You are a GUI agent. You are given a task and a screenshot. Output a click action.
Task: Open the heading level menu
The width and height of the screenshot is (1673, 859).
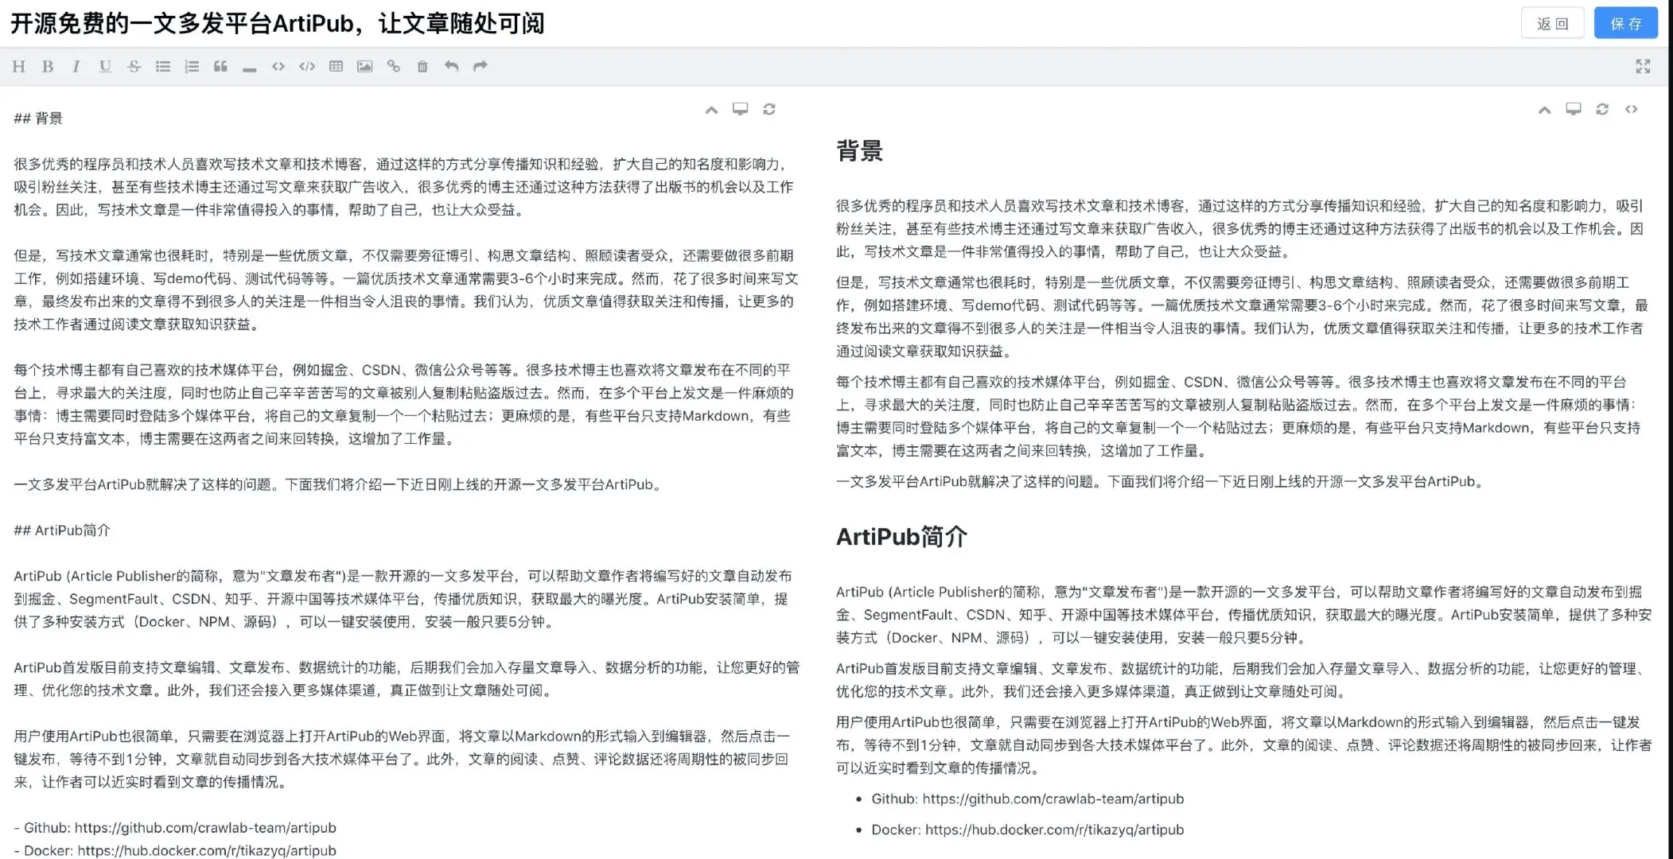19,67
